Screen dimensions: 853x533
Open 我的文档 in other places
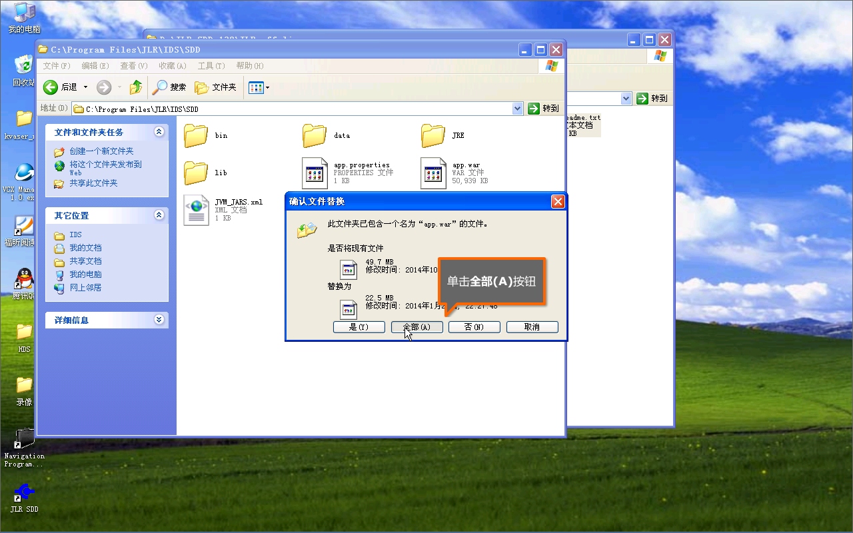[x=85, y=248]
